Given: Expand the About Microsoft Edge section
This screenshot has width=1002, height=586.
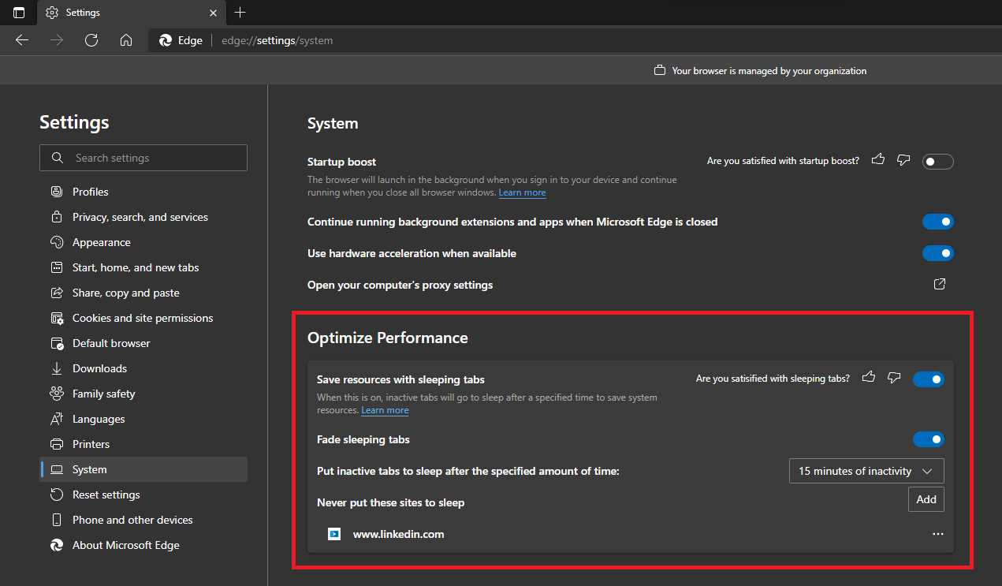Looking at the screenshot, I should pyautogui.click(x=125, y=544).
